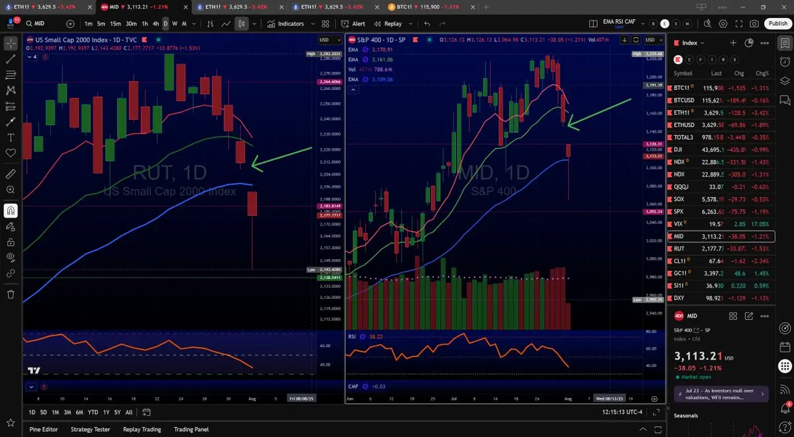Create an Alert

click(353, 23)
